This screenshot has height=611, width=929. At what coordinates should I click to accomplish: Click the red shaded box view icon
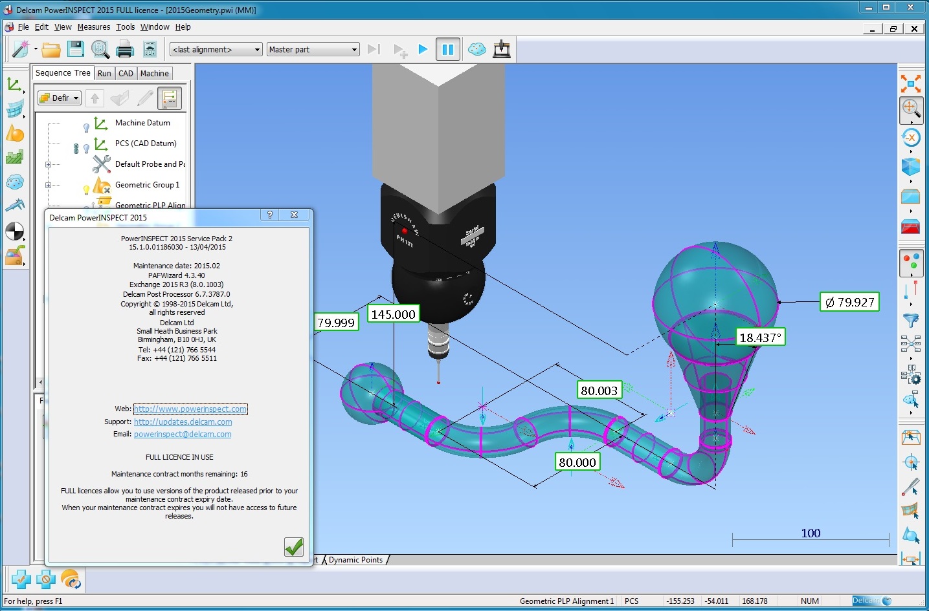click(911, 226)
